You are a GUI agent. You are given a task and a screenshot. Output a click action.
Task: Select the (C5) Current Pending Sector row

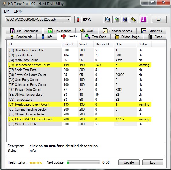click(80, 109)
